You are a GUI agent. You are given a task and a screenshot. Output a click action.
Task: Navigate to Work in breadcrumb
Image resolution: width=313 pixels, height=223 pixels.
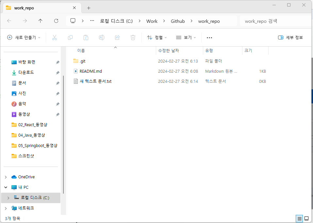[152, 21]
